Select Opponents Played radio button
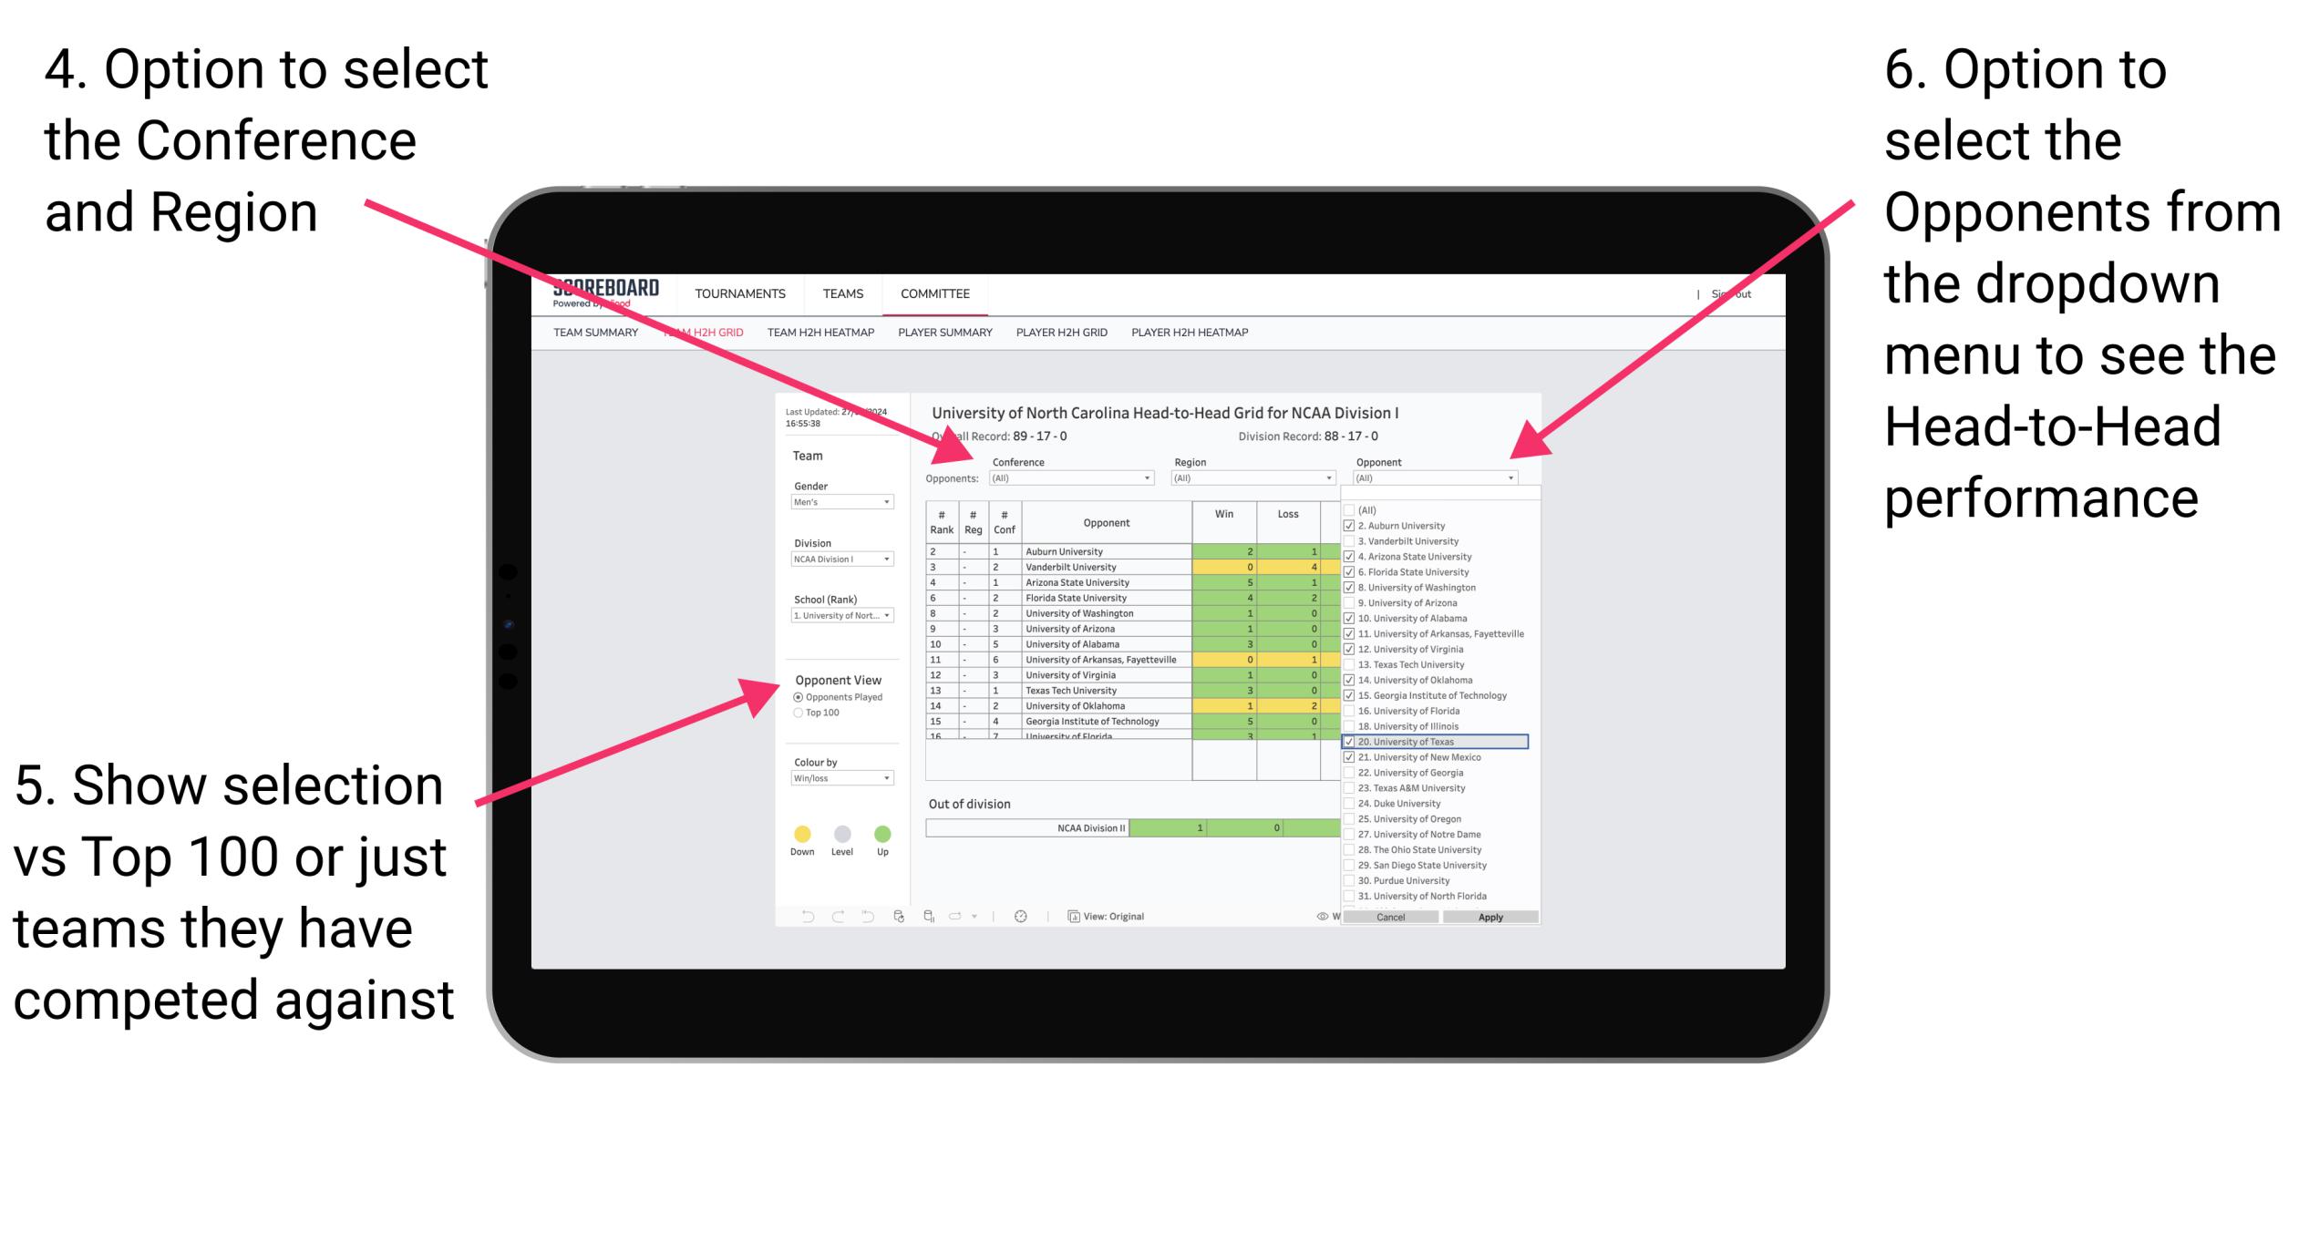Image resolution: width=2309 pixels, height=1242 pixels. click(x=796, y=697)
